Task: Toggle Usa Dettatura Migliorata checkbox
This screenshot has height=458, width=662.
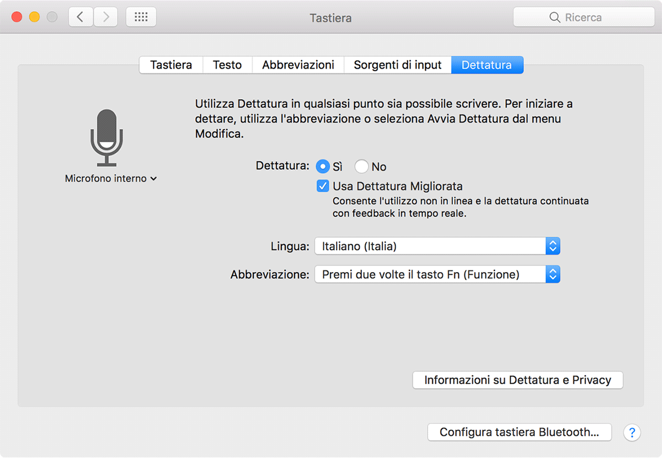Action: (x=323, y=186)
